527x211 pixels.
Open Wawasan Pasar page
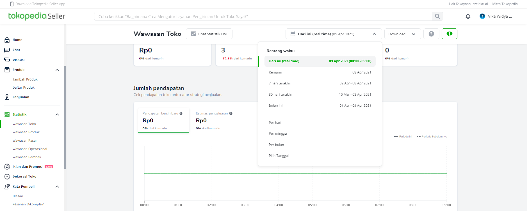25,141
